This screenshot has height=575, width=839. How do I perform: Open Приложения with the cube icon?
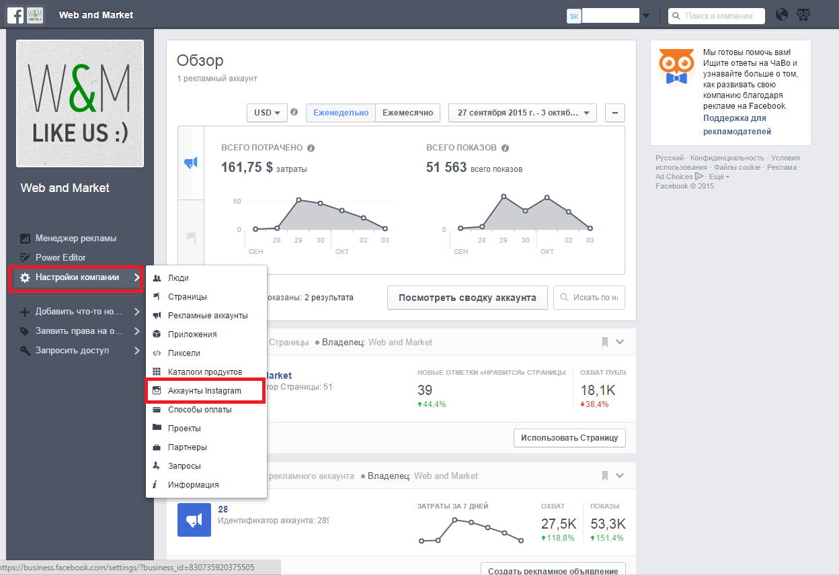click(206, 334)
